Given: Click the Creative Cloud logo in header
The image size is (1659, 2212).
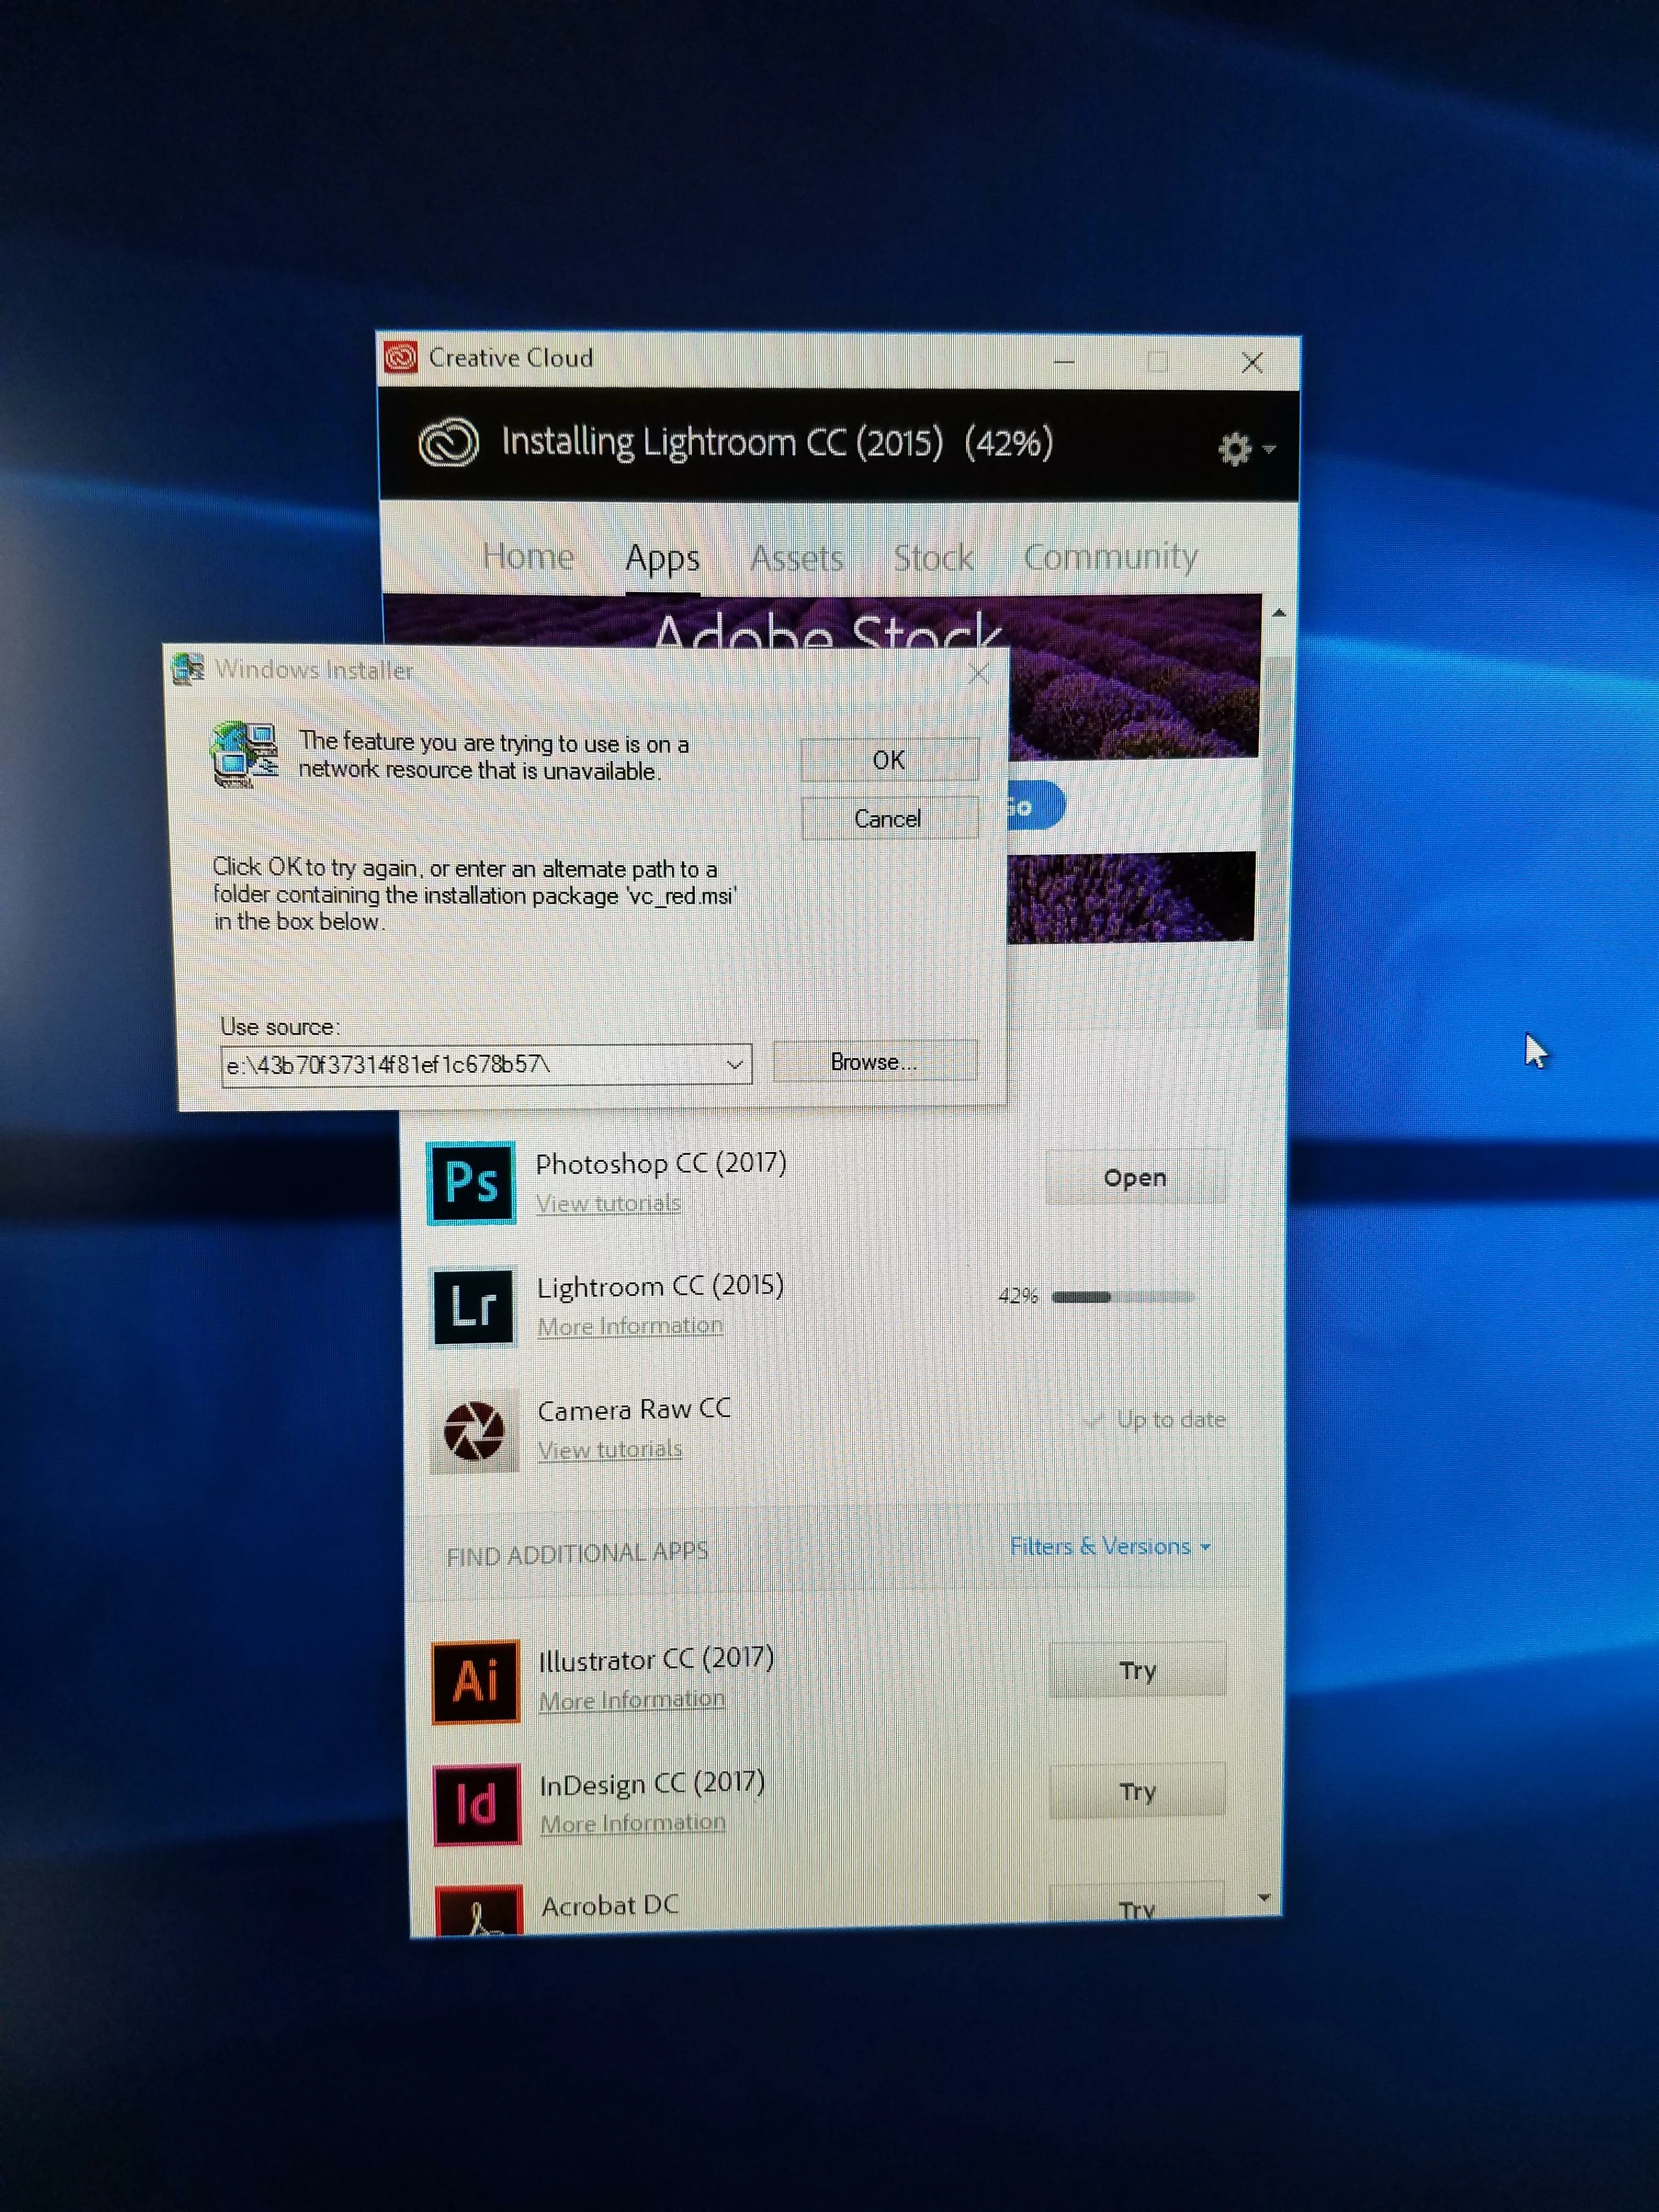Looking at the screenshot, I should click(448, 443).
